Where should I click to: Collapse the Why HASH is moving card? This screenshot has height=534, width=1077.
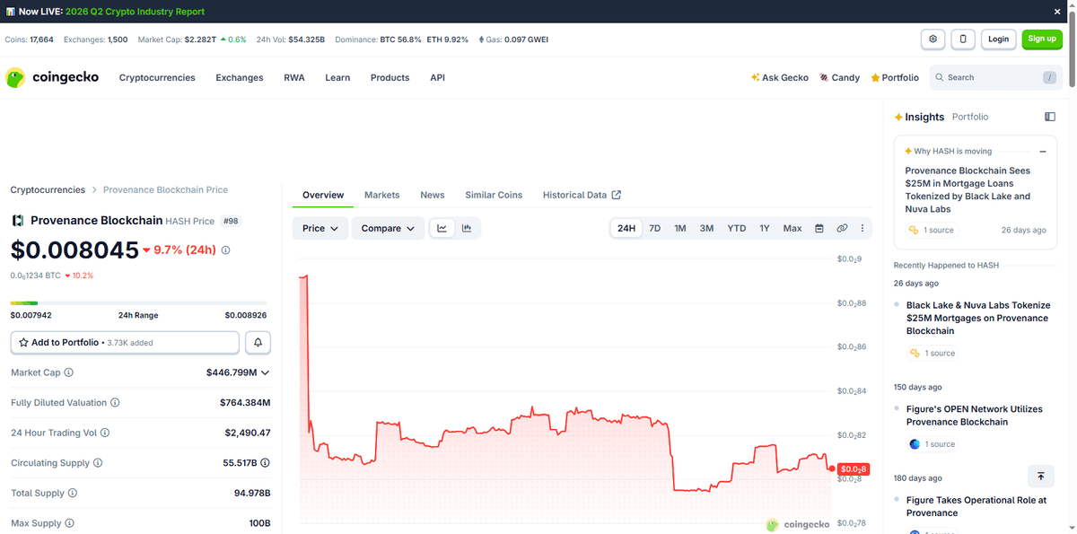pos(1043,152)
